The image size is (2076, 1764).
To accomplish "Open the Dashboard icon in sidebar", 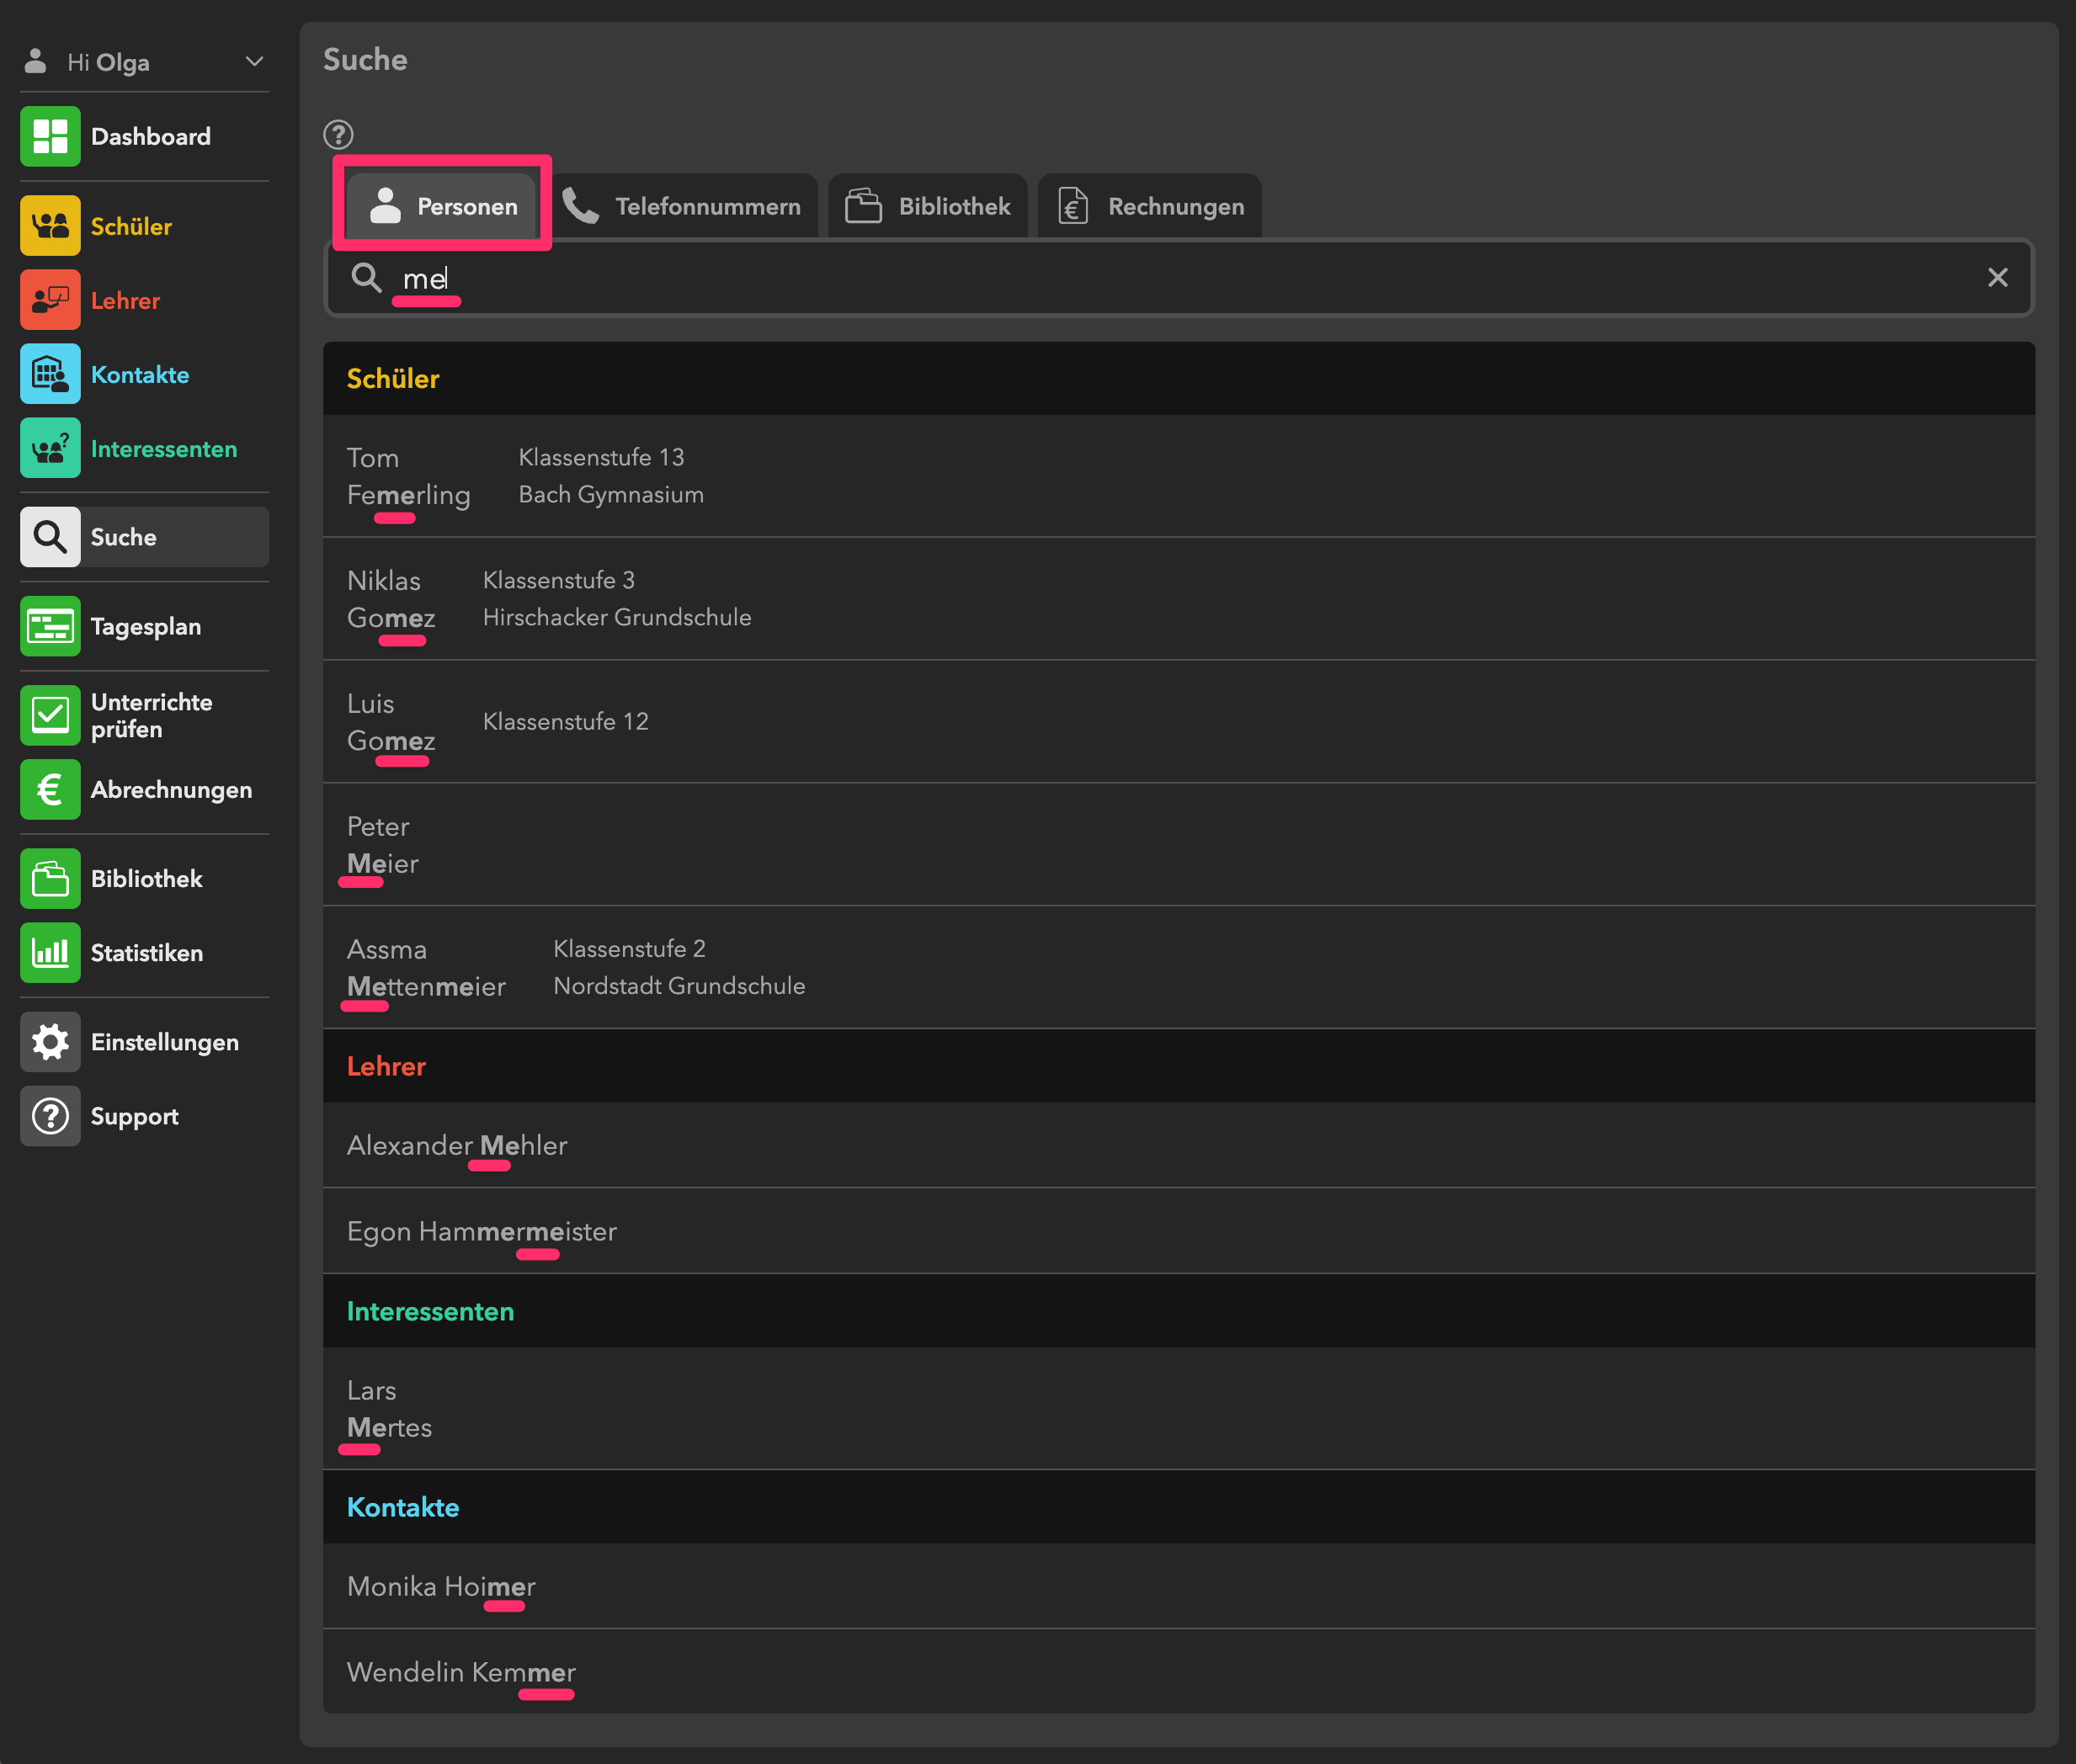I will tap(50, 136).
